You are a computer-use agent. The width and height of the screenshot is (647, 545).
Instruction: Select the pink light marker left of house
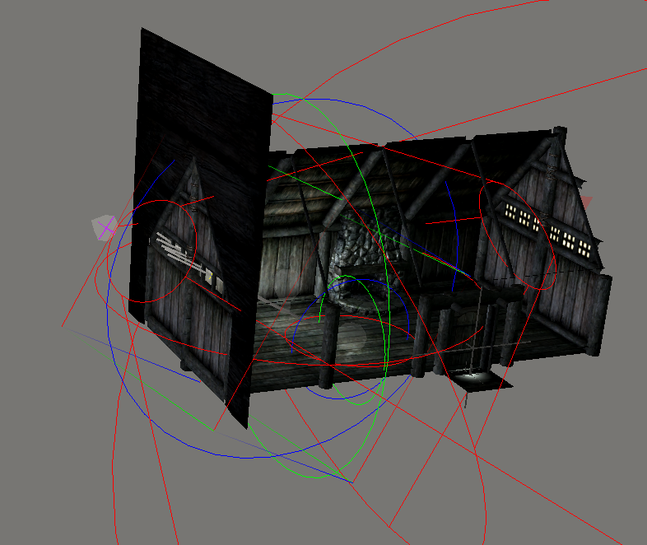pos(104,227)
